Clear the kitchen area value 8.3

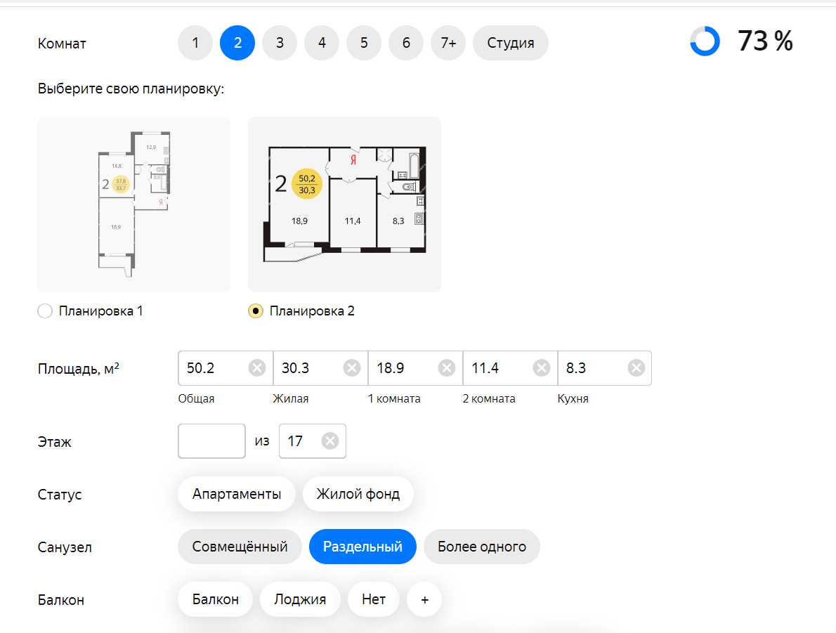pyautogui.click(x=636, y=368)
